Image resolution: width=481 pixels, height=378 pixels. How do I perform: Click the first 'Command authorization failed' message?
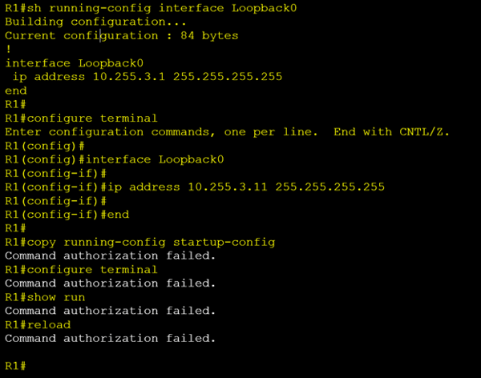[110, 255]
